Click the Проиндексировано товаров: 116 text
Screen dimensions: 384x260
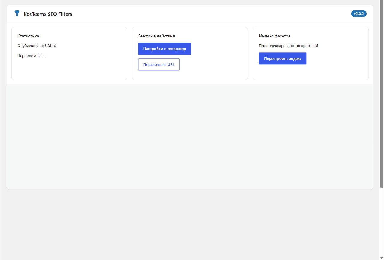pos(289,46)
